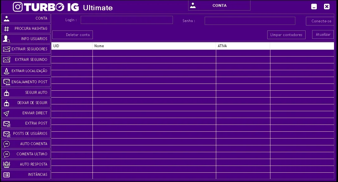The image size is (338, 182).
Task: Click the mail feed icon for Extrai Post
Action: (7, 124)
